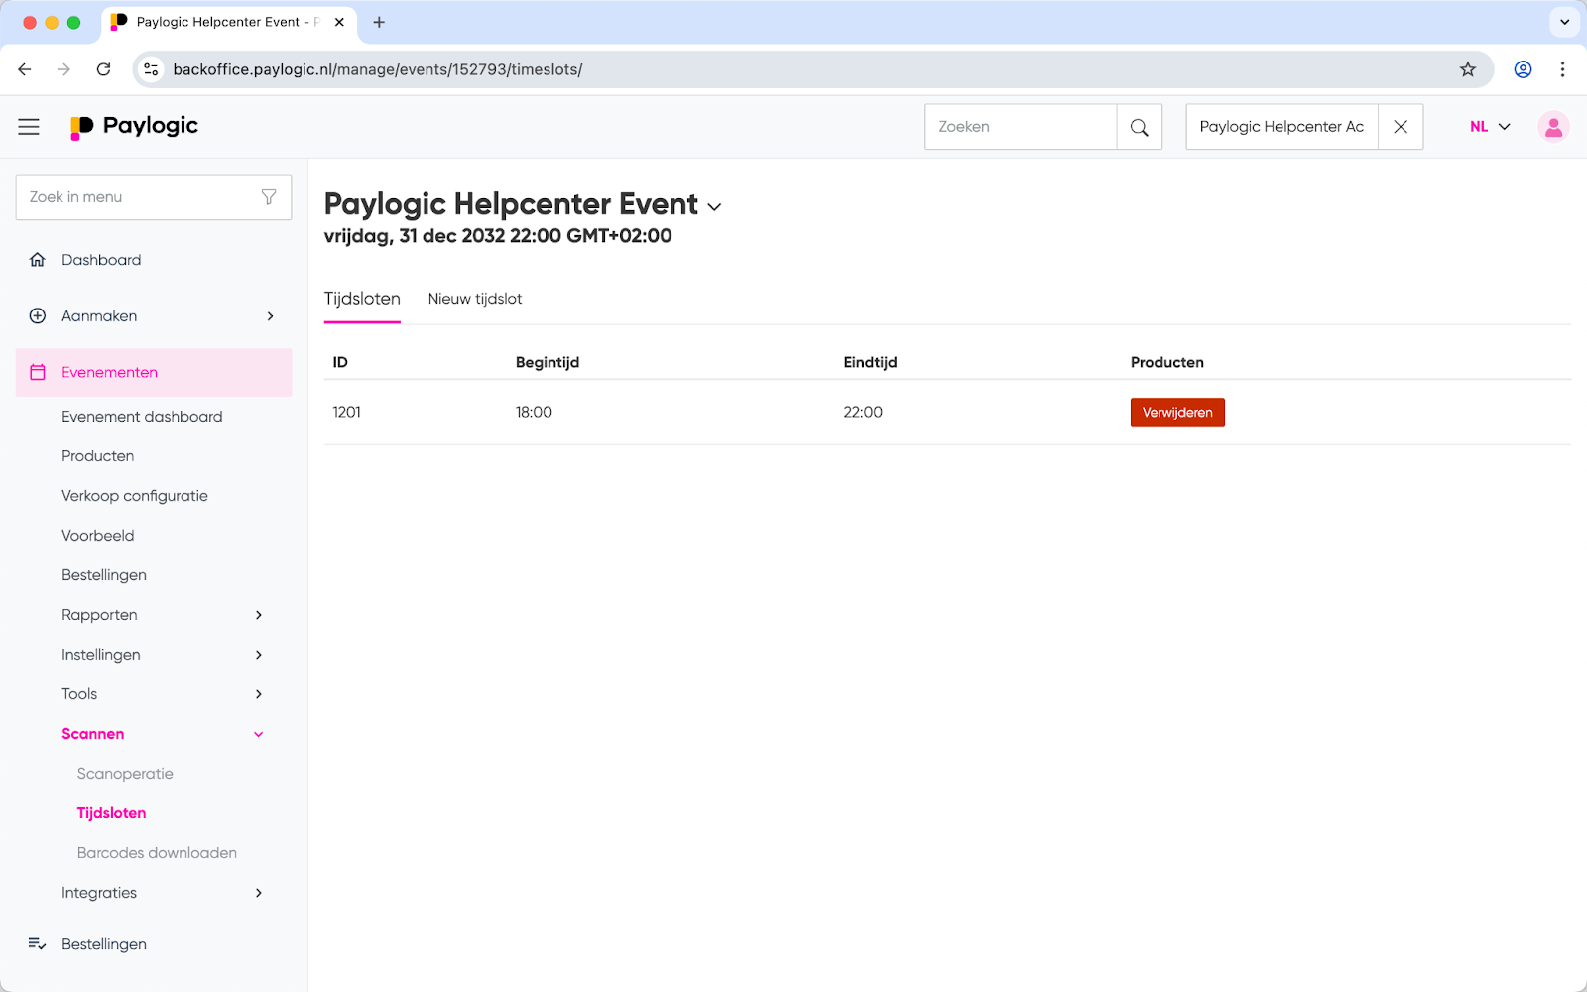Open Verkoop configuratie
The height and width of the screenshot is (992, 1587).
pos(135,496)
